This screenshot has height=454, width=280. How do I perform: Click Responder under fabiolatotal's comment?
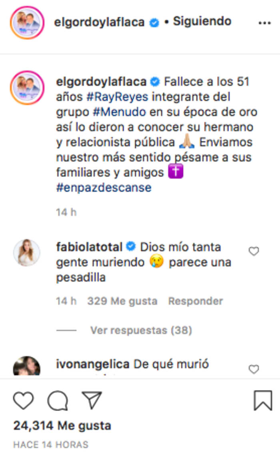(x=195, y=301)
